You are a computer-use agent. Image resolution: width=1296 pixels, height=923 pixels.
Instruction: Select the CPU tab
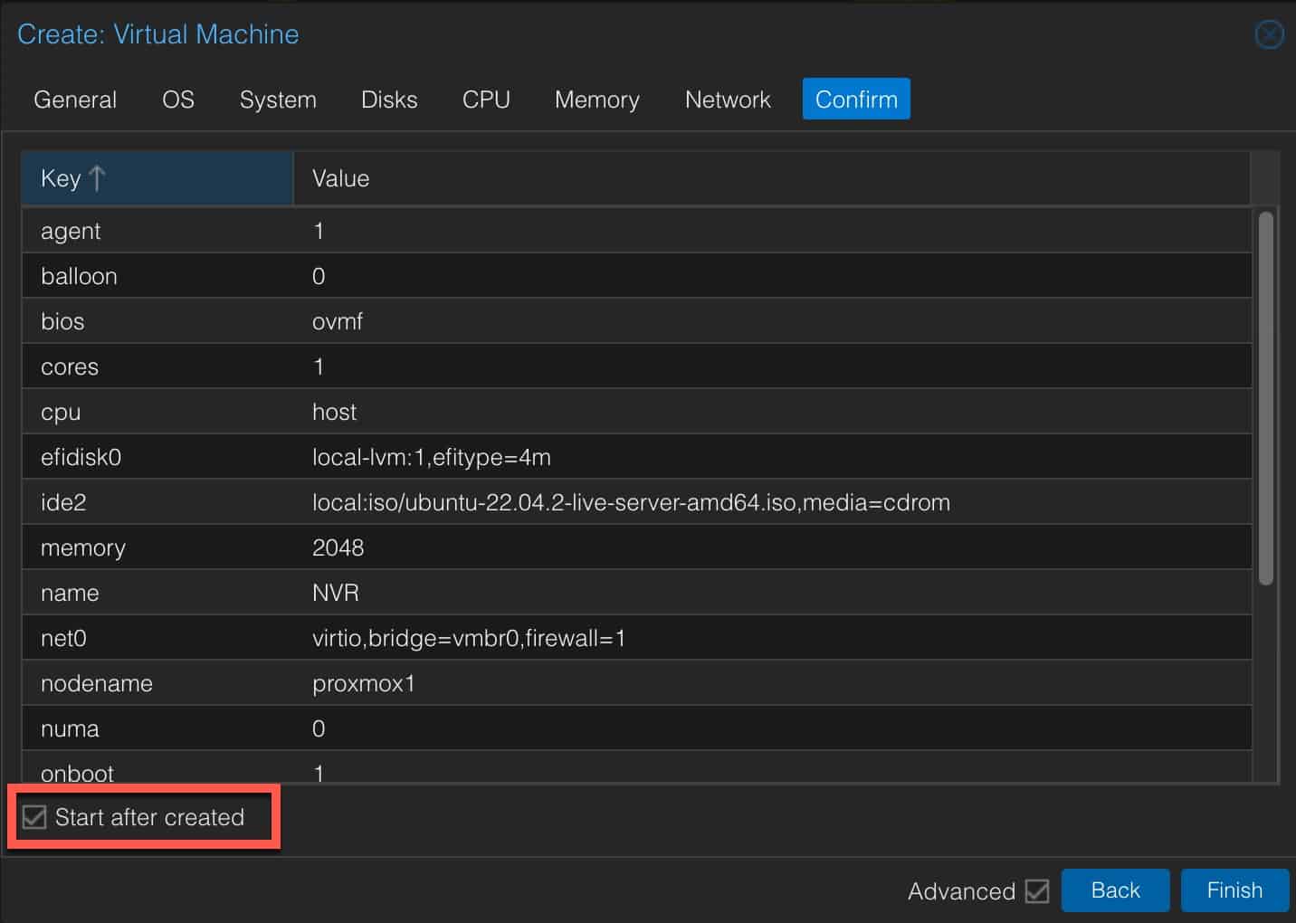486,100
